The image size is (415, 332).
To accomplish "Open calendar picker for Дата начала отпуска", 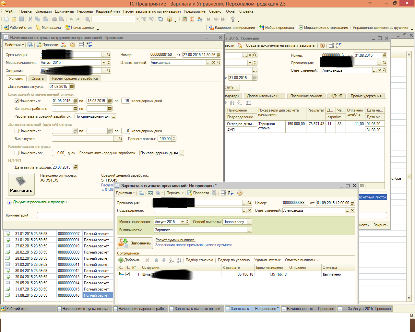I will point(72,87).
